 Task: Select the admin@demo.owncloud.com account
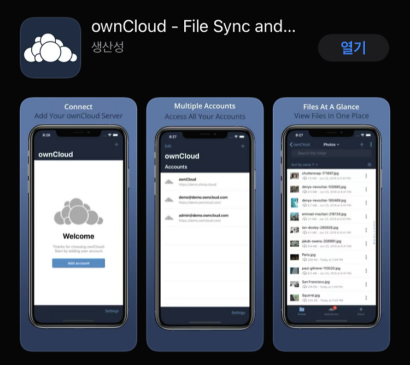tap(205, 218)
